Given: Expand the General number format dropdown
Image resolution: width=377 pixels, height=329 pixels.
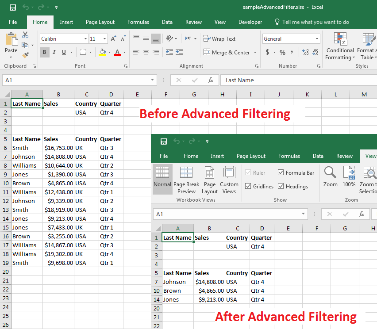Looking at the screenshot, I should [317, 39].
